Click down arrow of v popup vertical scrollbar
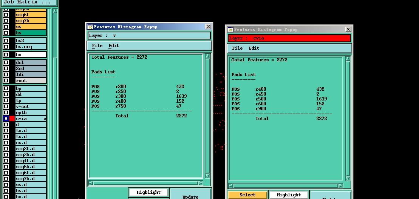This screenshot has width=419, height=199. tap(208, 176)
